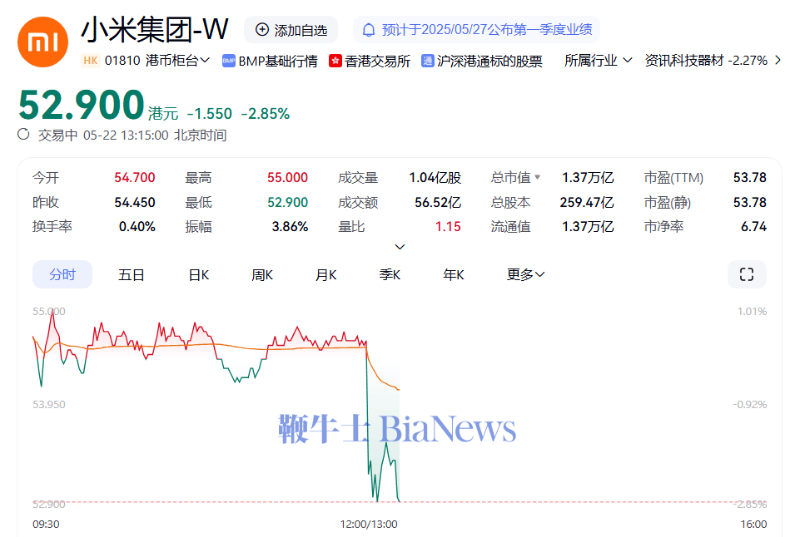Expand the 所属行业 dropdown
This screenshot has height=537, width=795.
pos(599,61)
